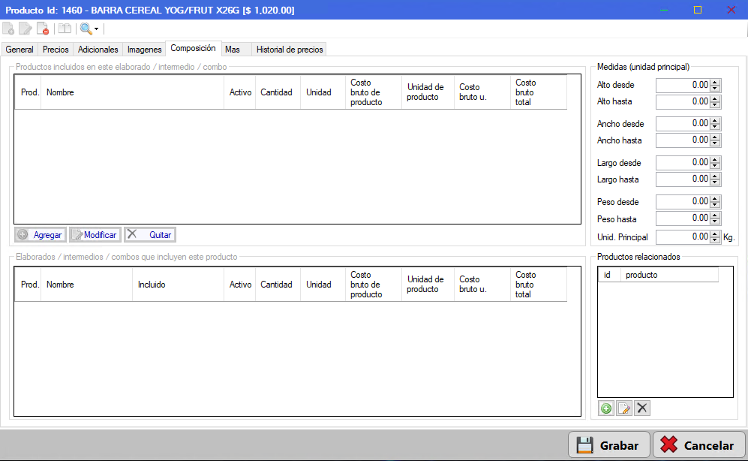Increase Unid. Principal value with up arrow
Image resolution: width=748 pixels, height=461 pixels.
[x=714, y=234]
